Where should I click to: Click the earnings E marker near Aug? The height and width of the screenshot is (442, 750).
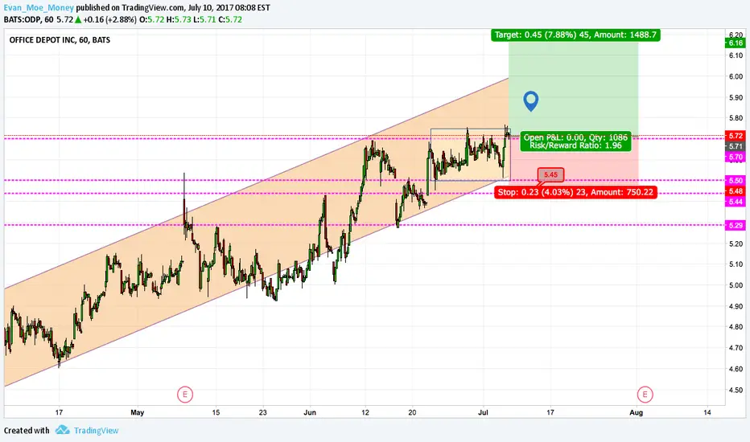click(x=645, y=395)
